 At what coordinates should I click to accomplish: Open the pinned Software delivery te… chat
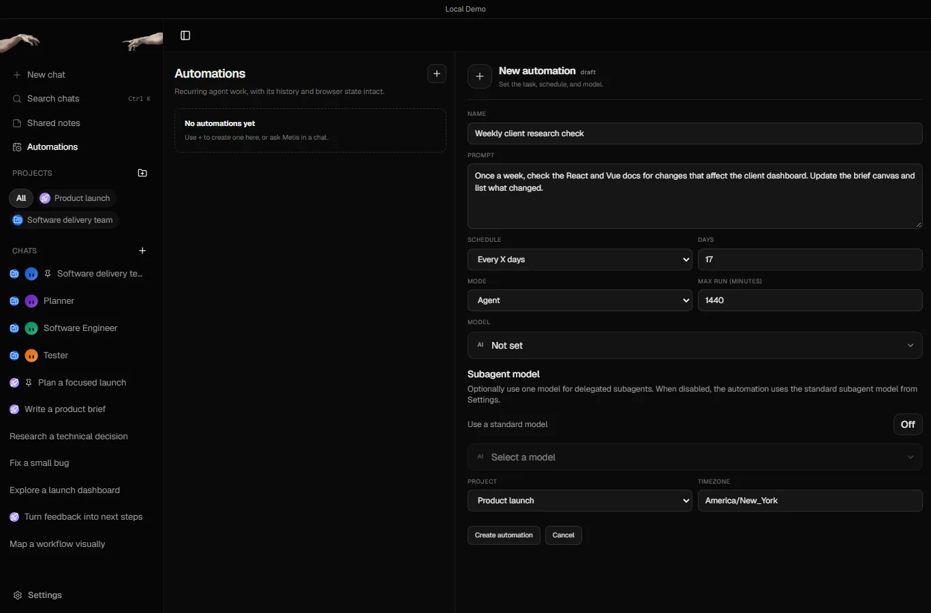click(x=80, y=274)
